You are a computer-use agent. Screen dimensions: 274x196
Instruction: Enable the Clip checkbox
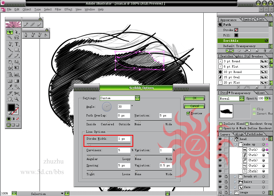pos(254,109)
